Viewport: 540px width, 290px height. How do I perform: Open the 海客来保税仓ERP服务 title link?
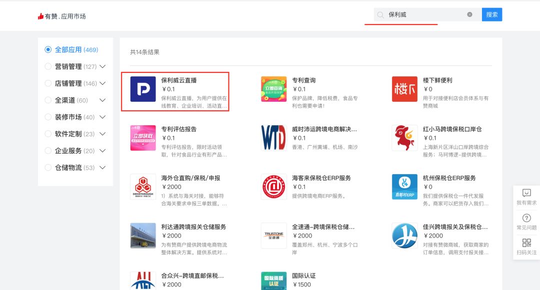pos(321,178)
